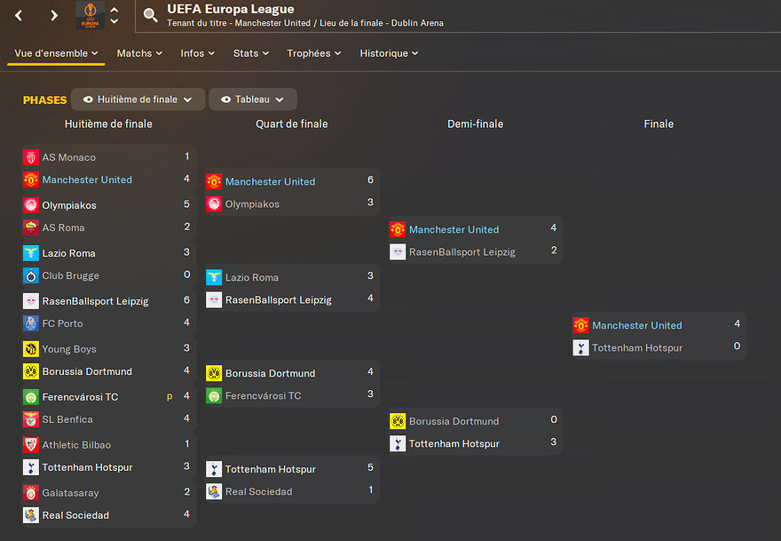This screenshot has width=781, height=541.
Task: Go back with the left arrow
Action: pos(19,15)
